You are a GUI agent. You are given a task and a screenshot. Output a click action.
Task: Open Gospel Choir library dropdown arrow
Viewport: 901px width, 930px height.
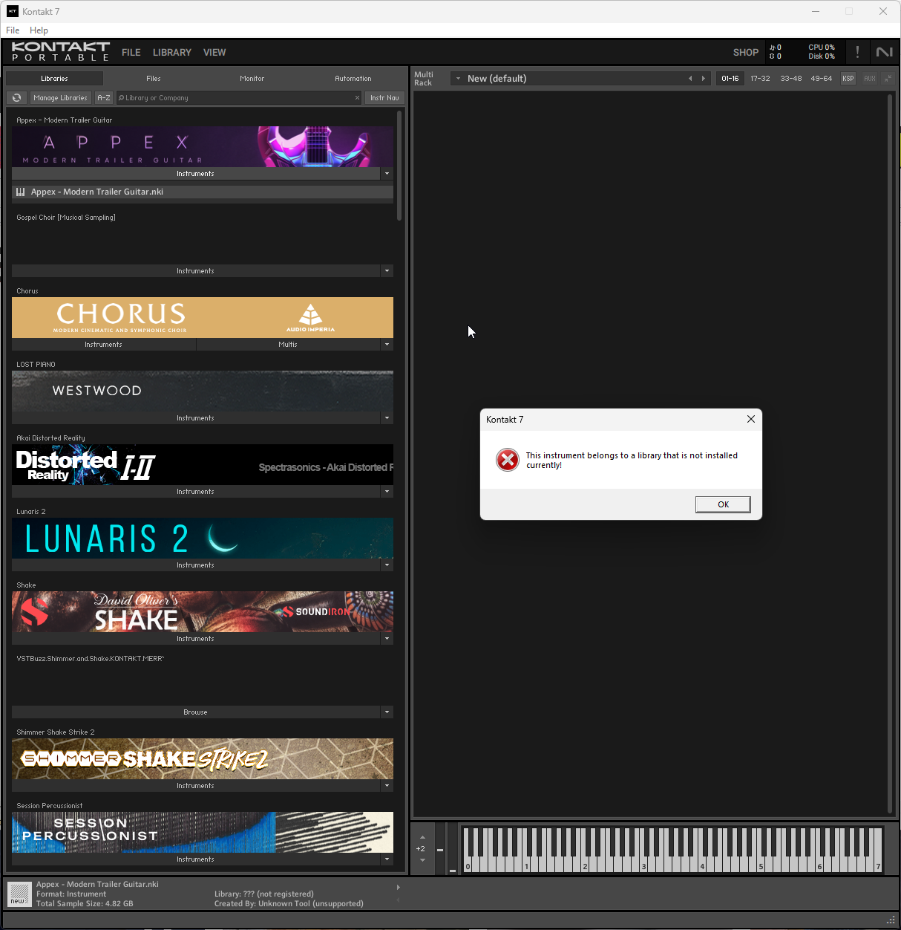387,270
